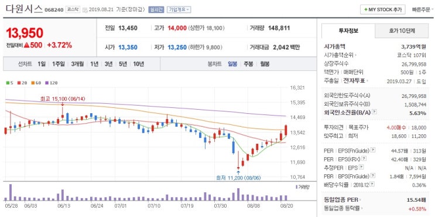Select the 1주일 line chart period
435x217 pixels.
click(x=59, y=64)
